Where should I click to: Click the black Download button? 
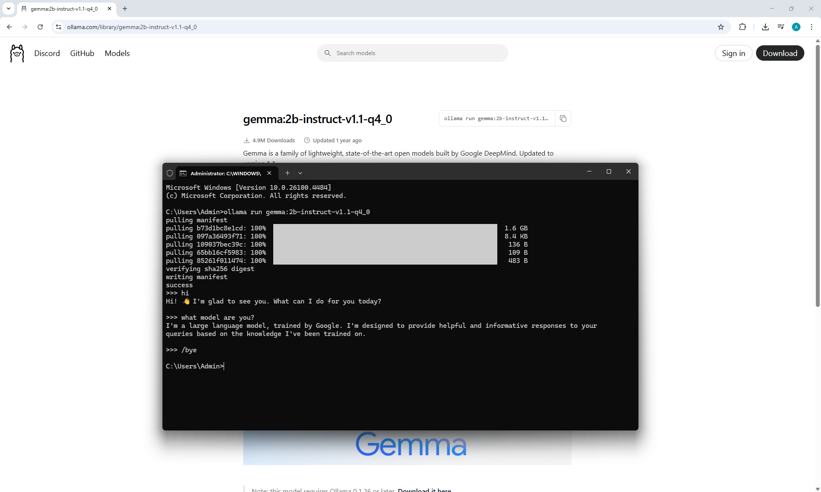pos(780,53)
